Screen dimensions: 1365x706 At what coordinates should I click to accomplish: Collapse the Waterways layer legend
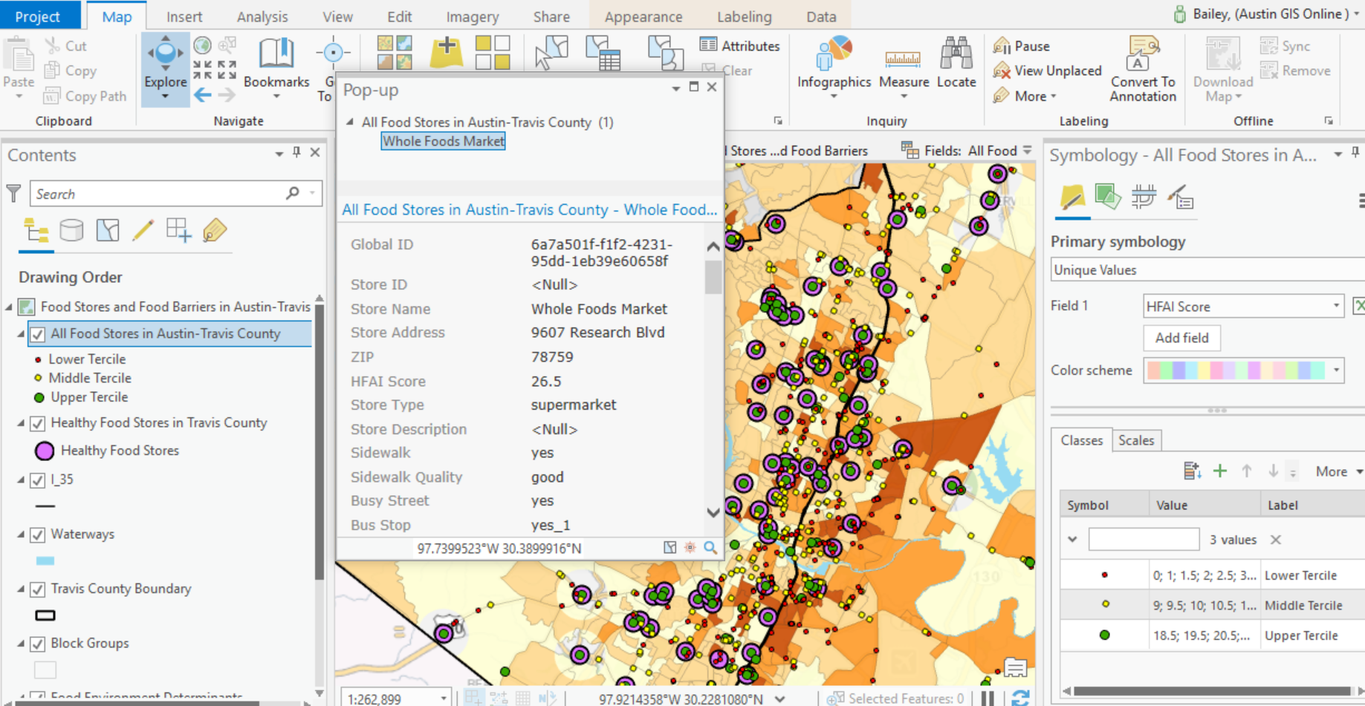[x=21, y=535]
